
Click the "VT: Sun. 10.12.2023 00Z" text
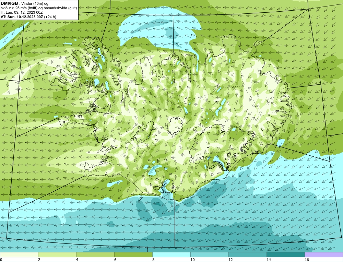coord(22,17)
